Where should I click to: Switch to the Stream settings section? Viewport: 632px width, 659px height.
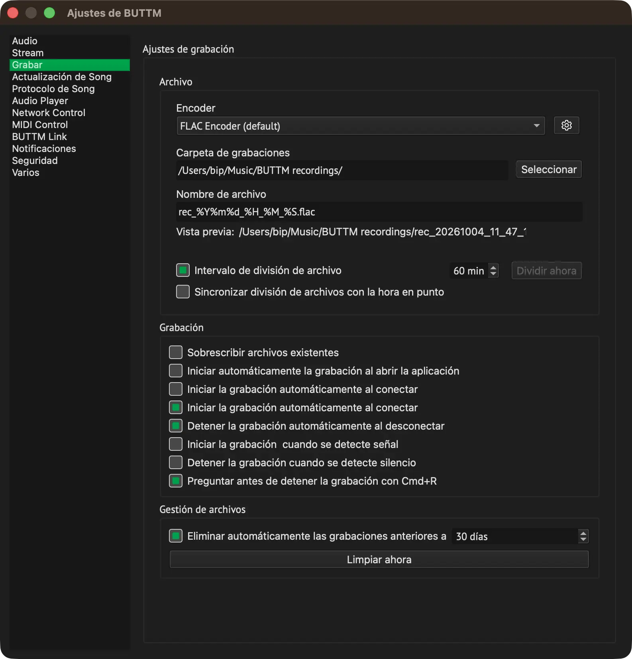point(69,53)
